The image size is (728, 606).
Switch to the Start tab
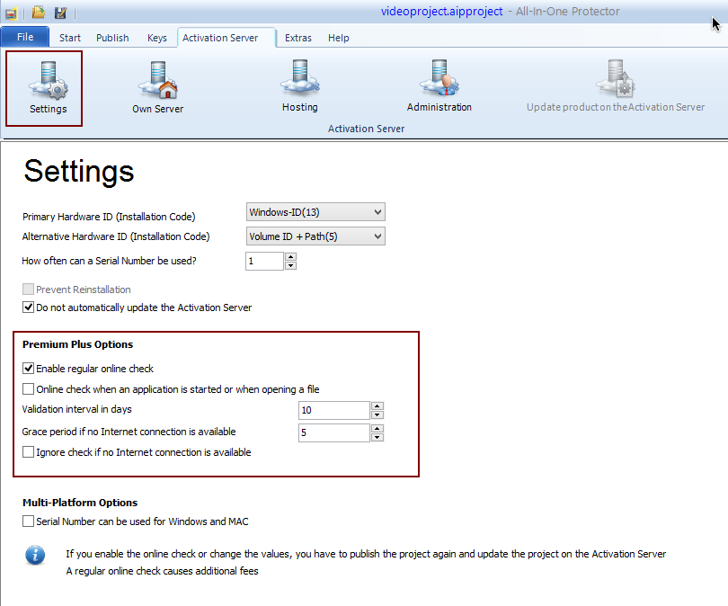(69, 38)
